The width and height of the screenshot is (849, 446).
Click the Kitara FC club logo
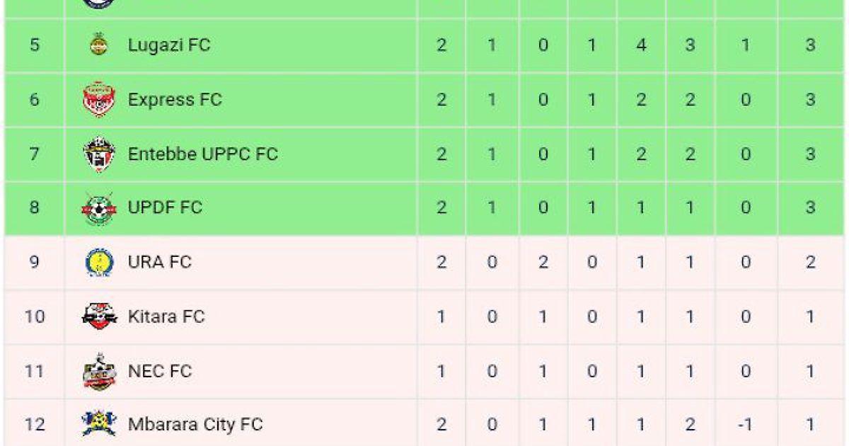(x=98, y=316)
